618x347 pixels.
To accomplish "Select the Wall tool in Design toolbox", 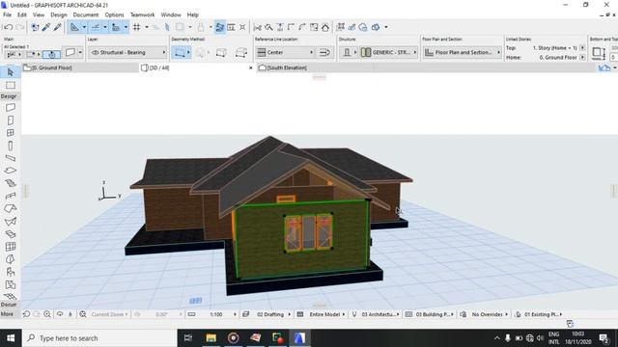I will click(11, 107).
